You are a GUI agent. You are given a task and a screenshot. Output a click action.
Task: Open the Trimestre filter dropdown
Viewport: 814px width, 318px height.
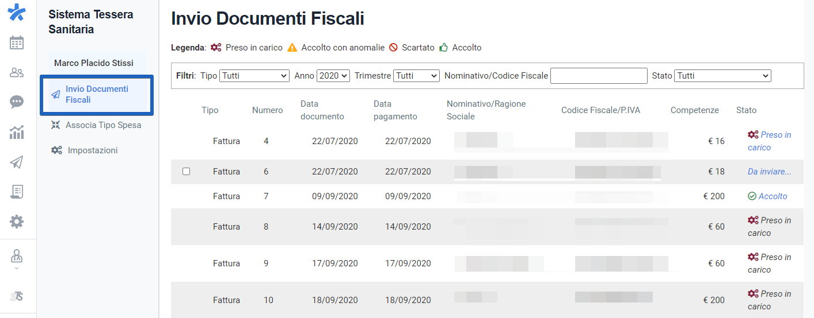[x=416, y=76]
